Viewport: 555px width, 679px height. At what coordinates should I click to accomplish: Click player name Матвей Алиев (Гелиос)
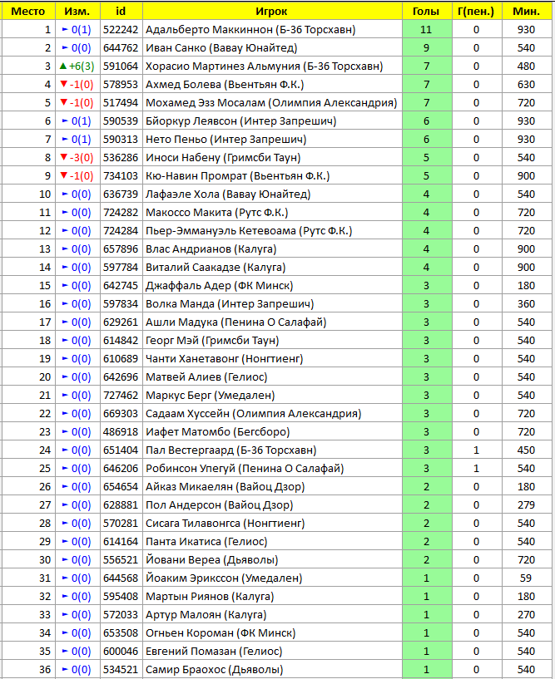[206, 377]
